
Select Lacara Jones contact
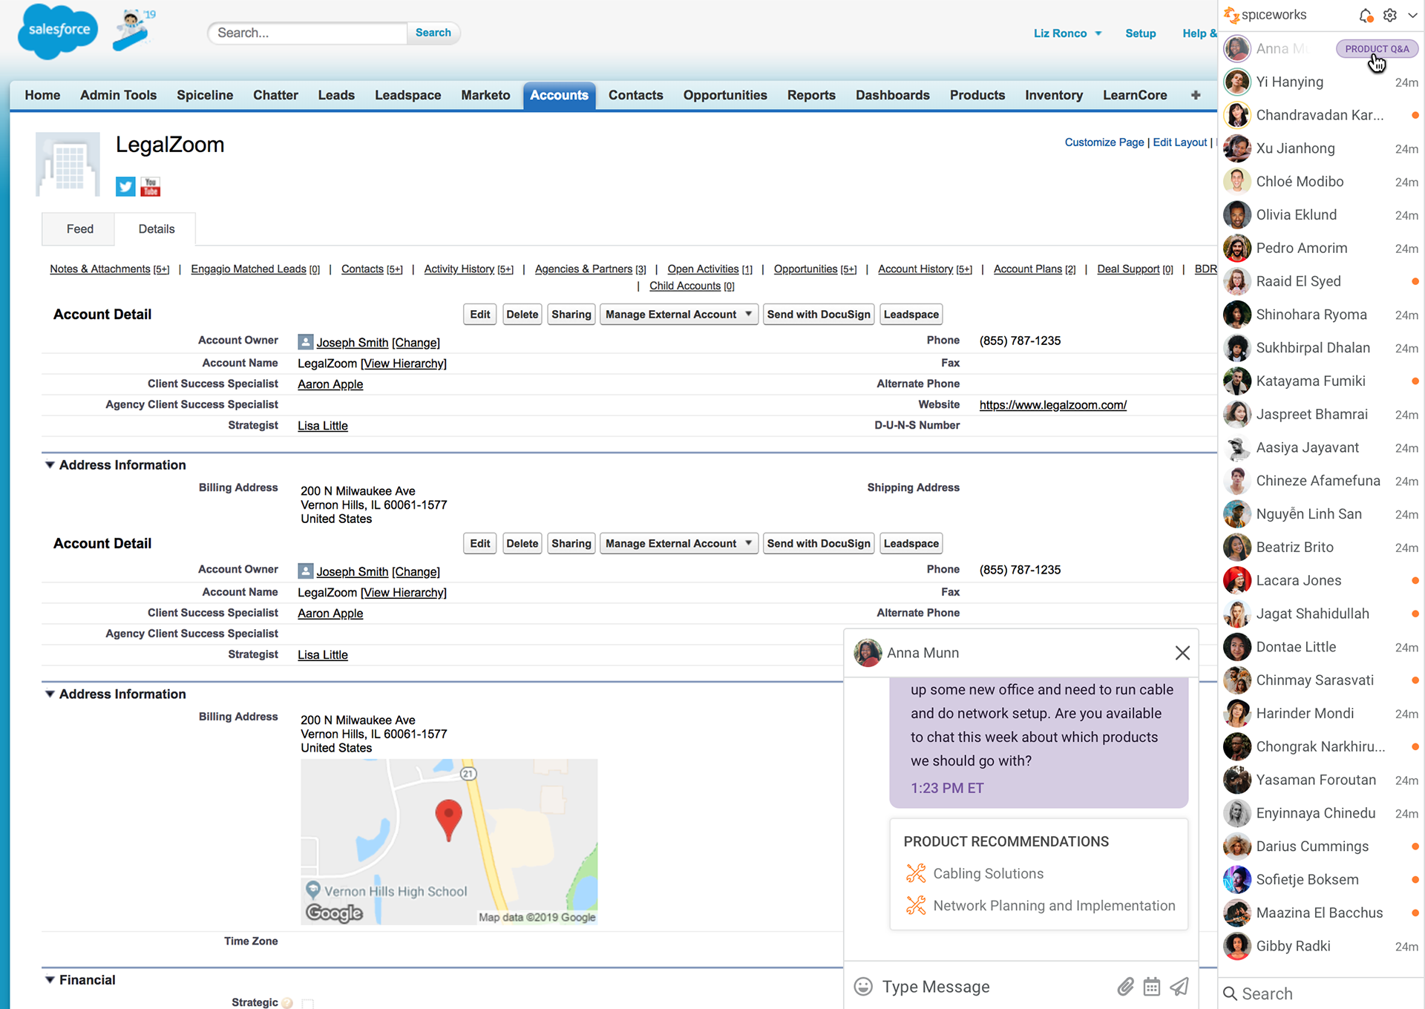coord(1321,580)
